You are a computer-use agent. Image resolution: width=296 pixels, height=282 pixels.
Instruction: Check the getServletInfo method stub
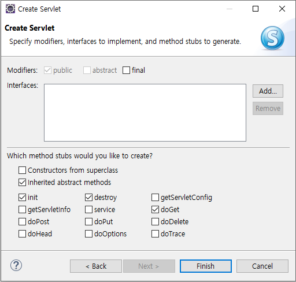[x=22, y=210]
